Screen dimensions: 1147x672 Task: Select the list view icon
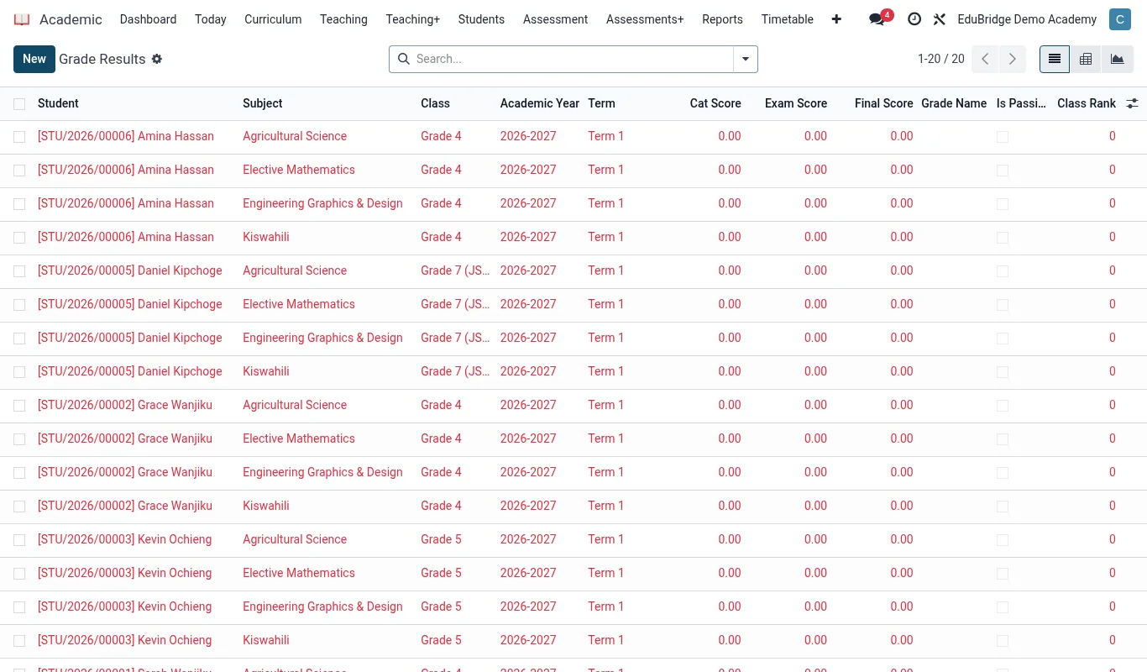click(1055, 59)
